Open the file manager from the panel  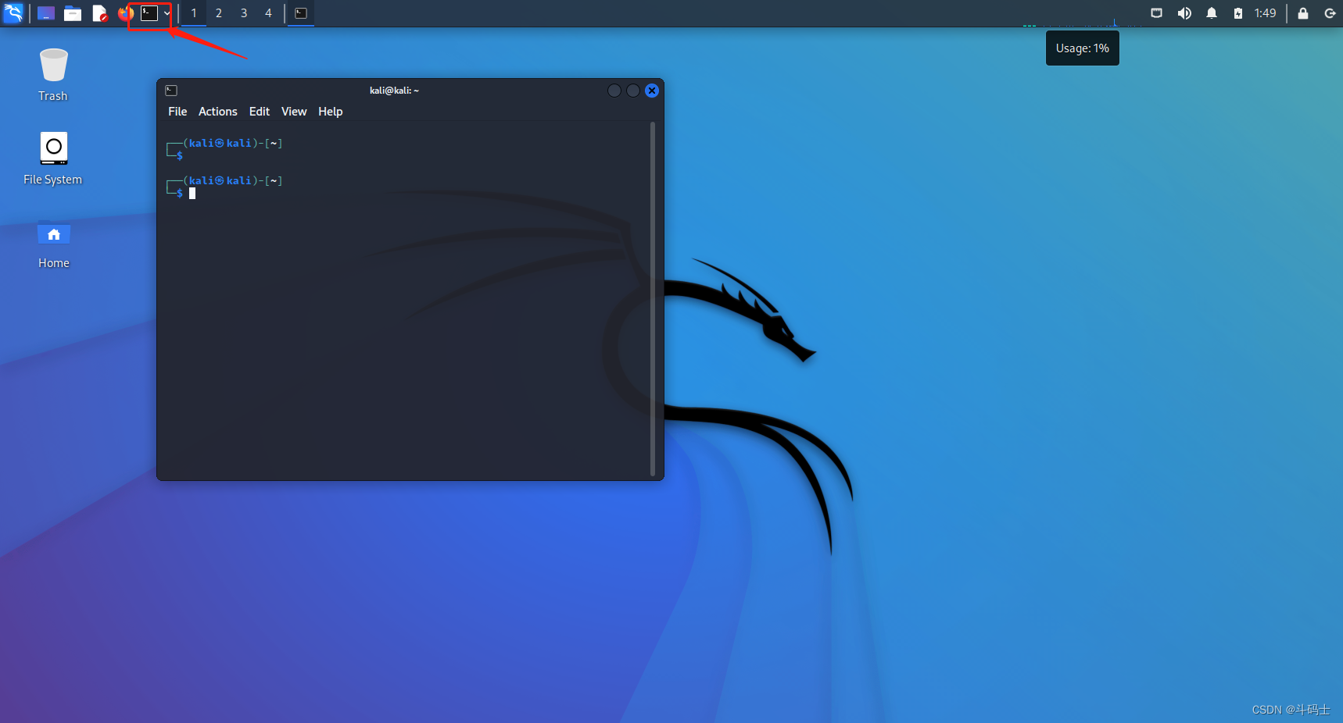click(x=73, y=13)
